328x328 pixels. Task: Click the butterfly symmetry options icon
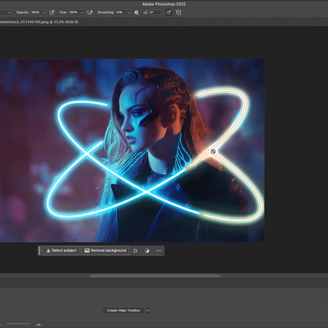179,12
